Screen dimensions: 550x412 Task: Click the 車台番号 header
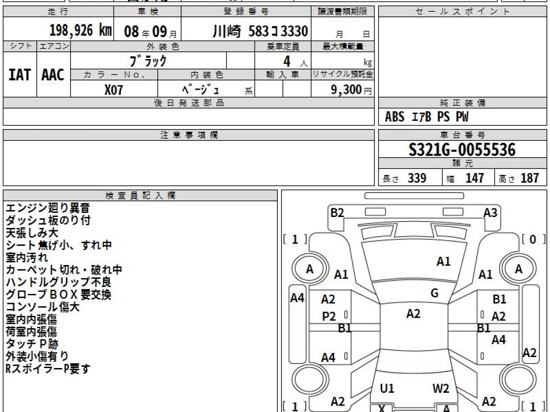(463, 135)
